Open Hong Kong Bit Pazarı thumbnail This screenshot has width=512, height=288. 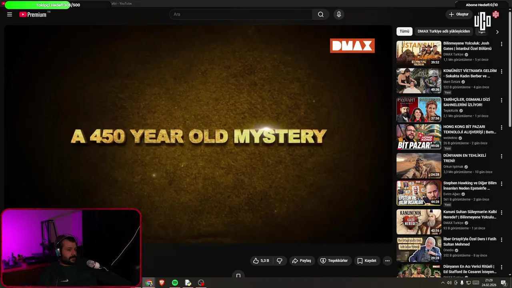pos(419,136)
